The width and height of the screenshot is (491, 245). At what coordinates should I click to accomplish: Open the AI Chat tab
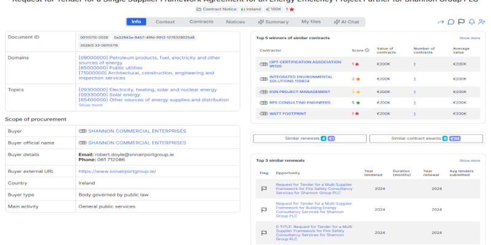click(x=346, y=22)
